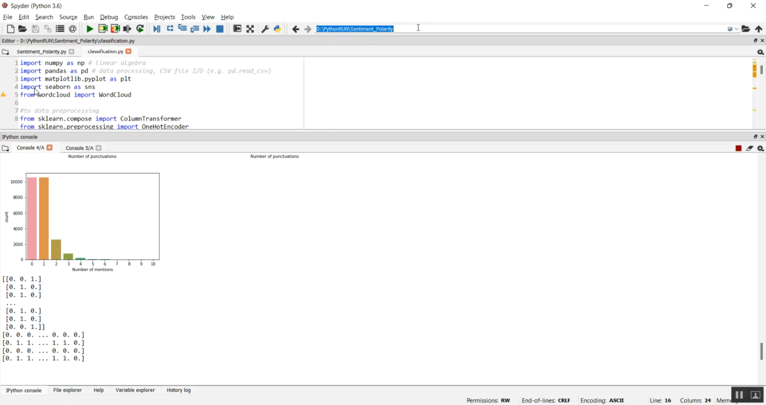This screenshot has height=405, width=766.
Task: Close the Sentiment_Polarity.py tab
Action: click(71, 52)
